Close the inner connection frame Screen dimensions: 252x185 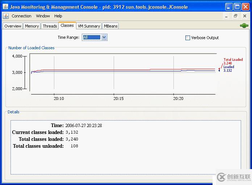coord(245,16)
